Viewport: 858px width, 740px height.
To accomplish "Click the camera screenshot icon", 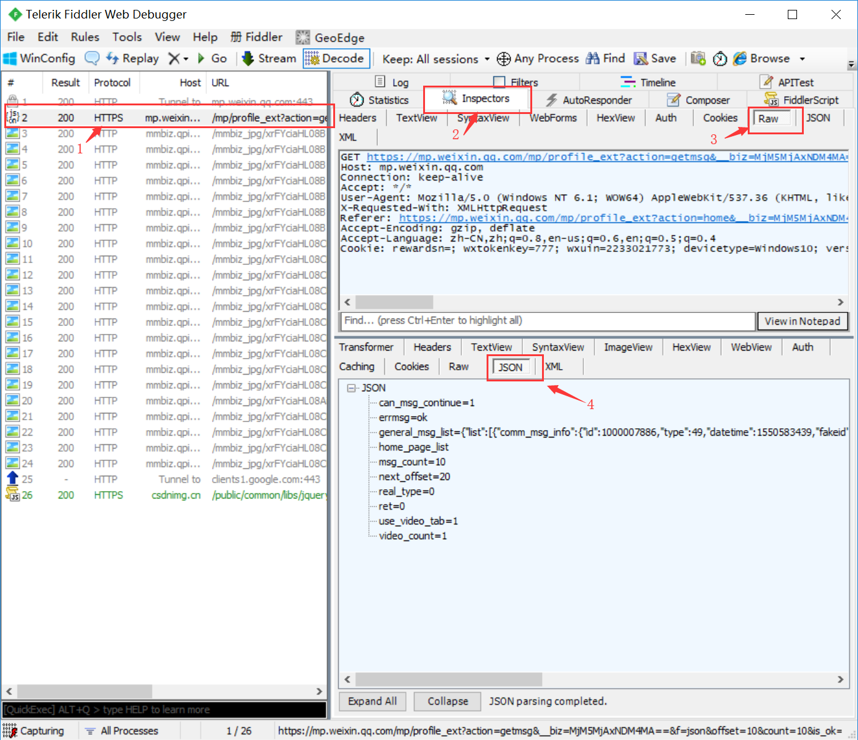I will pos(698,59).
